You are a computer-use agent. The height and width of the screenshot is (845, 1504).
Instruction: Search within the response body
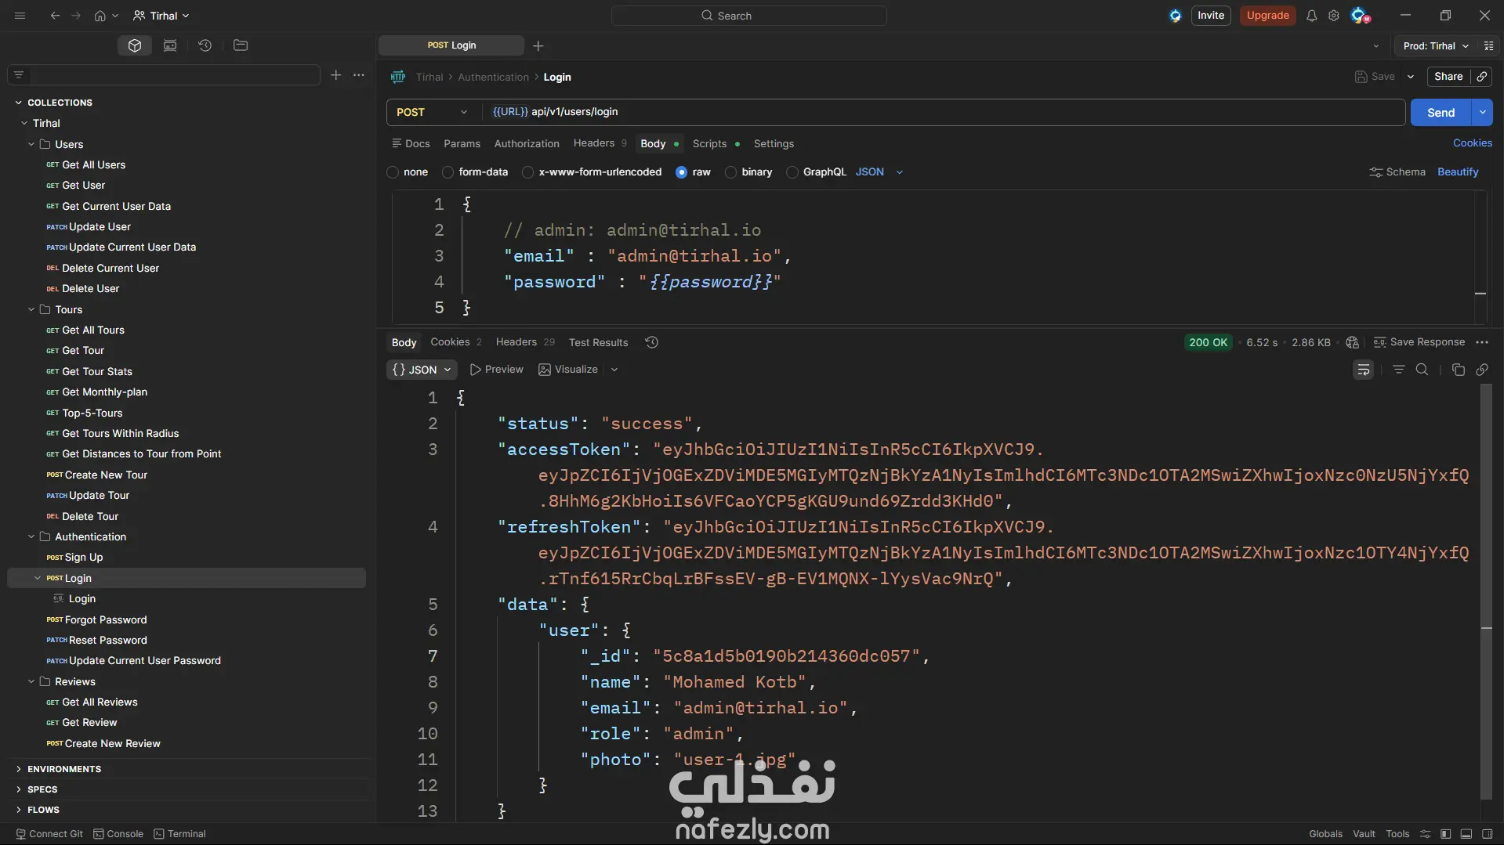pyautogui.click(x=1422, y=370)
